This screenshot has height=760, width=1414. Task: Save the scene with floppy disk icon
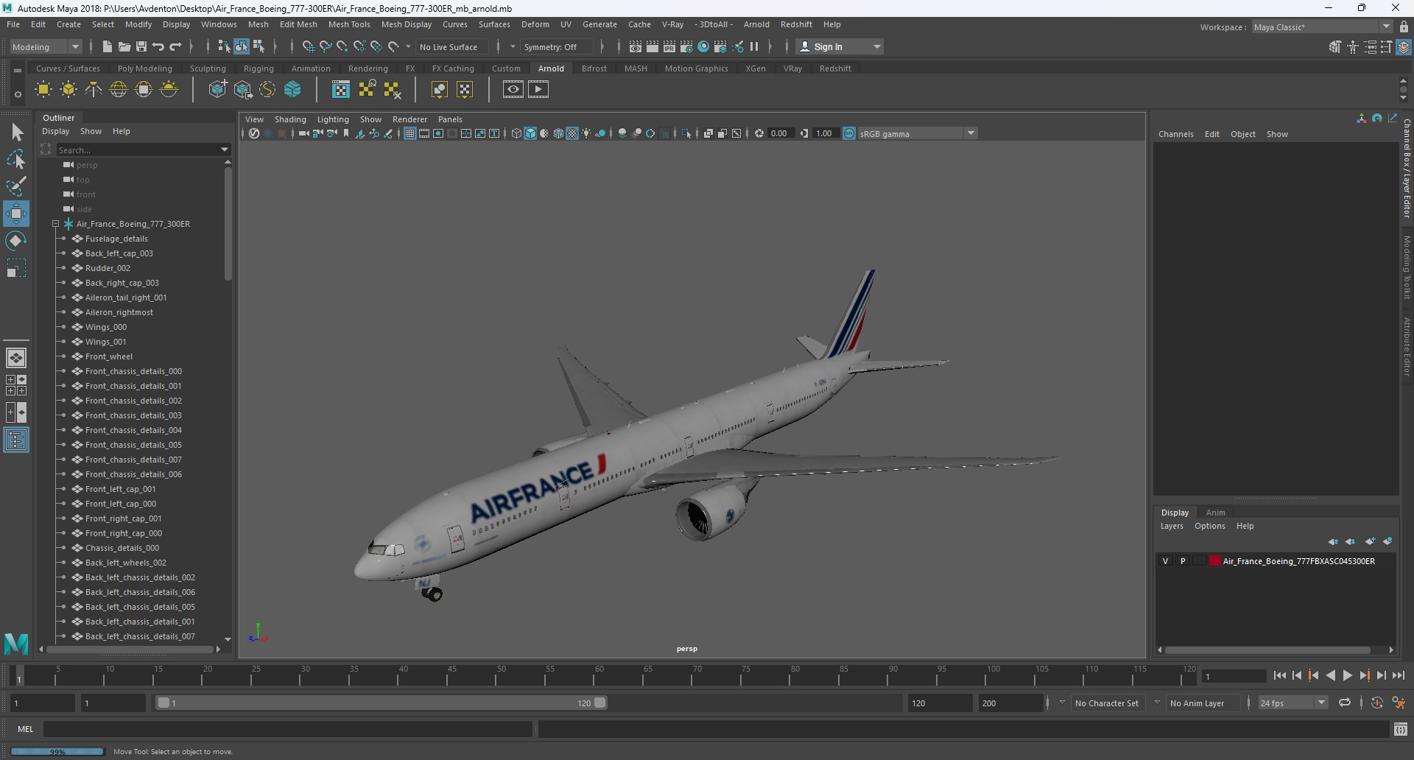point(141,46)
